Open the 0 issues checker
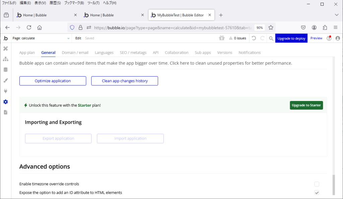 point(237,38)
